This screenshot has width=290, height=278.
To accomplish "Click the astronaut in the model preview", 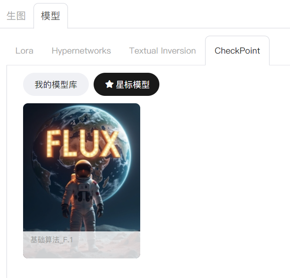I will coord(83,202).
